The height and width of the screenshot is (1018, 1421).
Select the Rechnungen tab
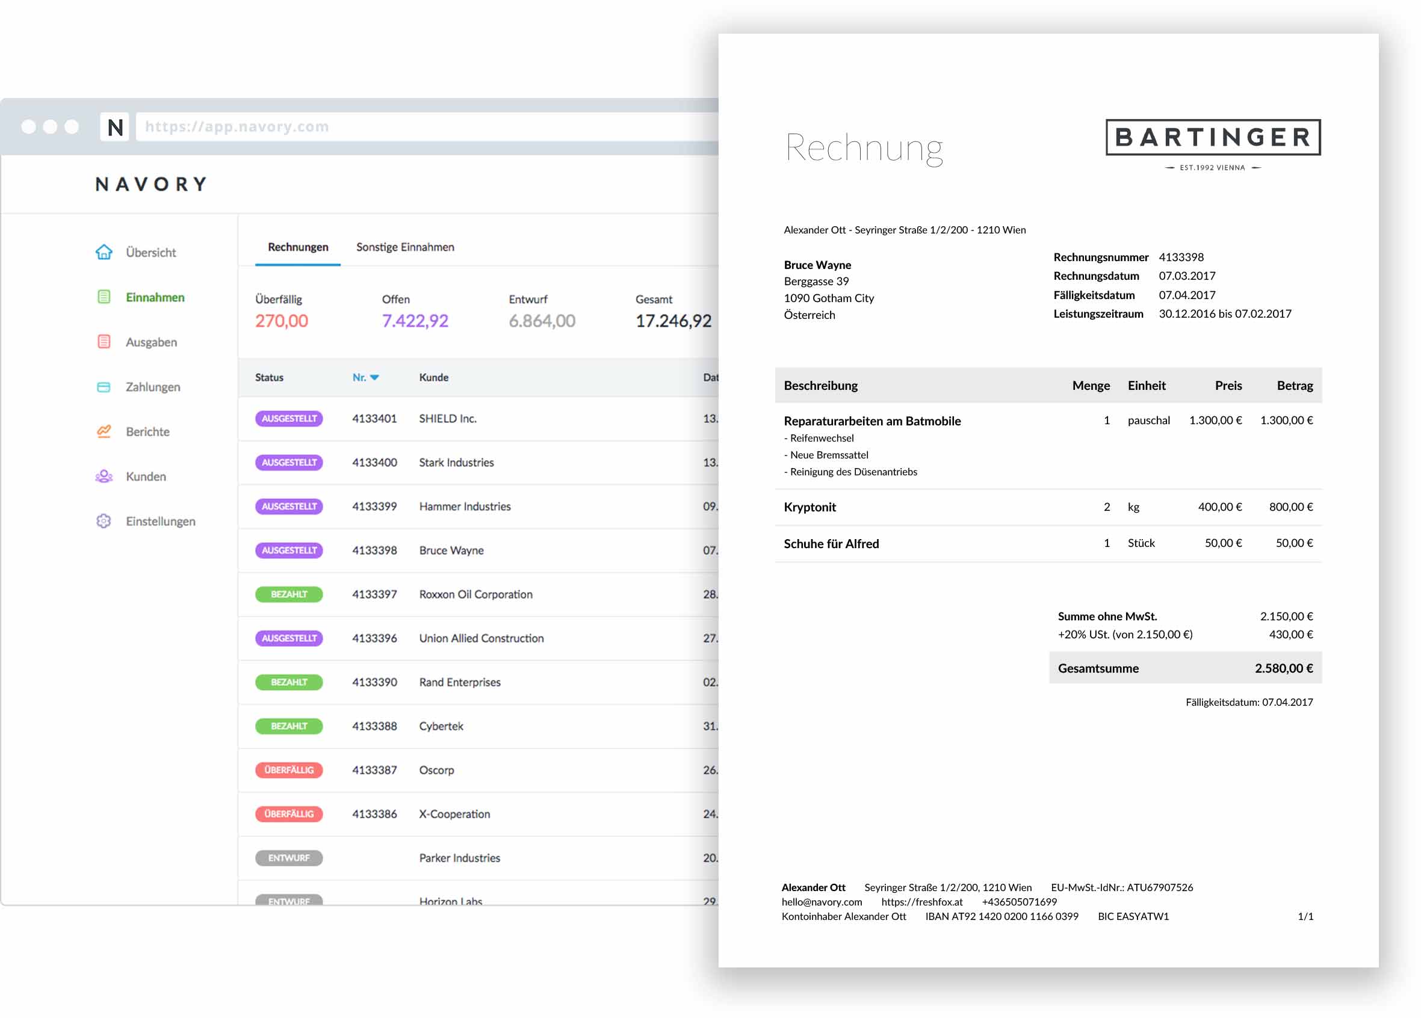click(x=297, y=247)
